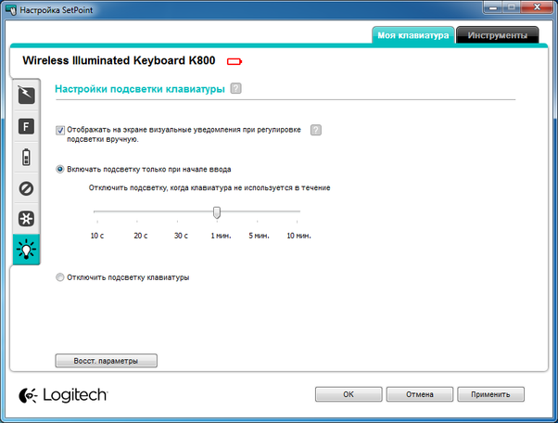Open the hotkeys lightning sidebar icon

pyautogui.click(x=26, y=95)
